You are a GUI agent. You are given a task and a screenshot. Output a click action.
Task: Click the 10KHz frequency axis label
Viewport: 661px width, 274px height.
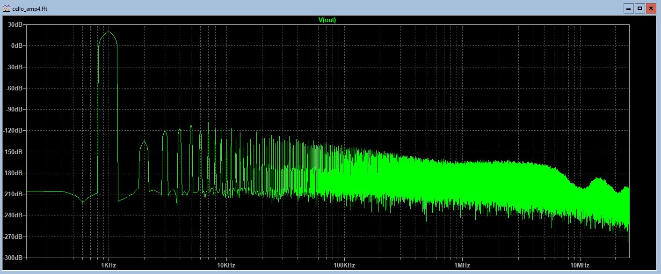226,265
